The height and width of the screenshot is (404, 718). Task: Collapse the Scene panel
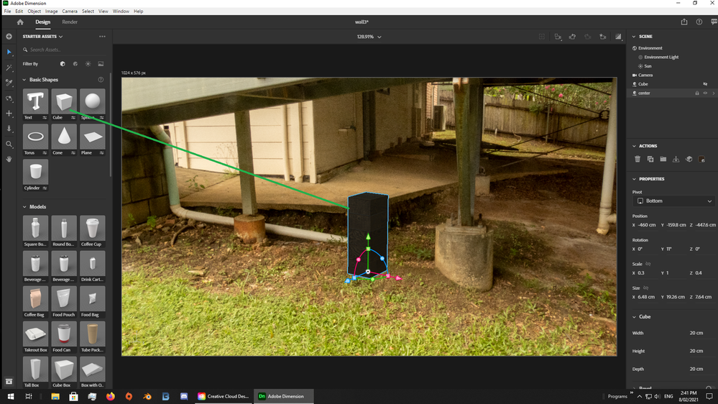(x=634, y=37)
